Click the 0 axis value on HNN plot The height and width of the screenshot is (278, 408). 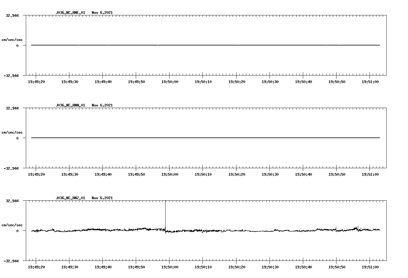[x=17, y=138]
